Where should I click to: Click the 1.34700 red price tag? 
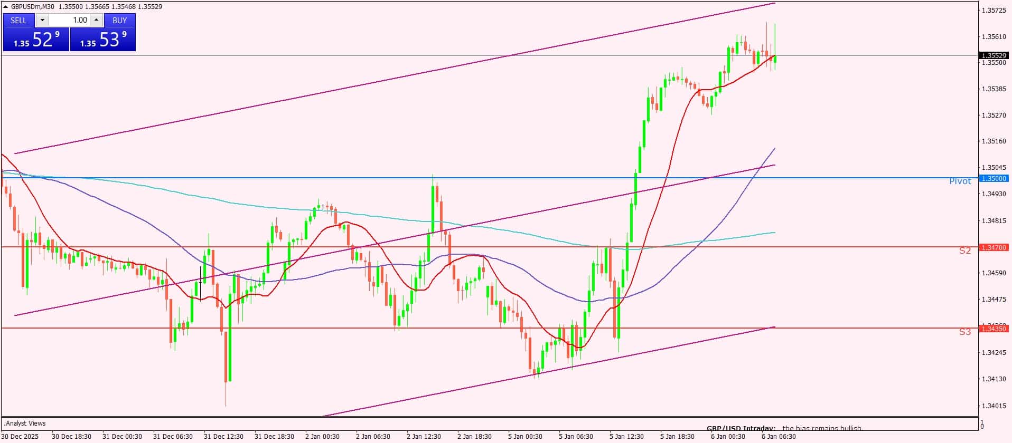click(994, 247)
